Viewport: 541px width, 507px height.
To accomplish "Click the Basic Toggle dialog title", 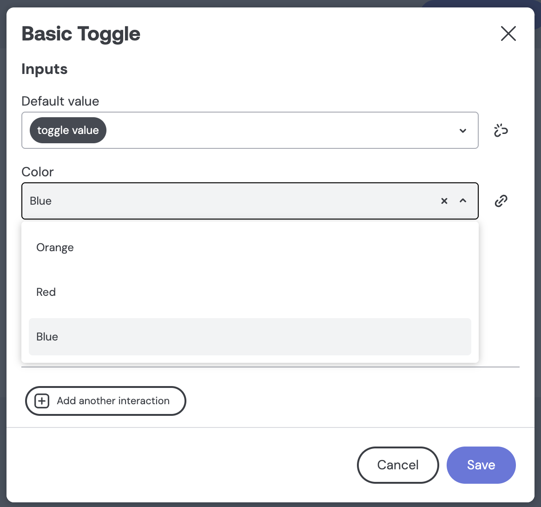I will point(81,34).
